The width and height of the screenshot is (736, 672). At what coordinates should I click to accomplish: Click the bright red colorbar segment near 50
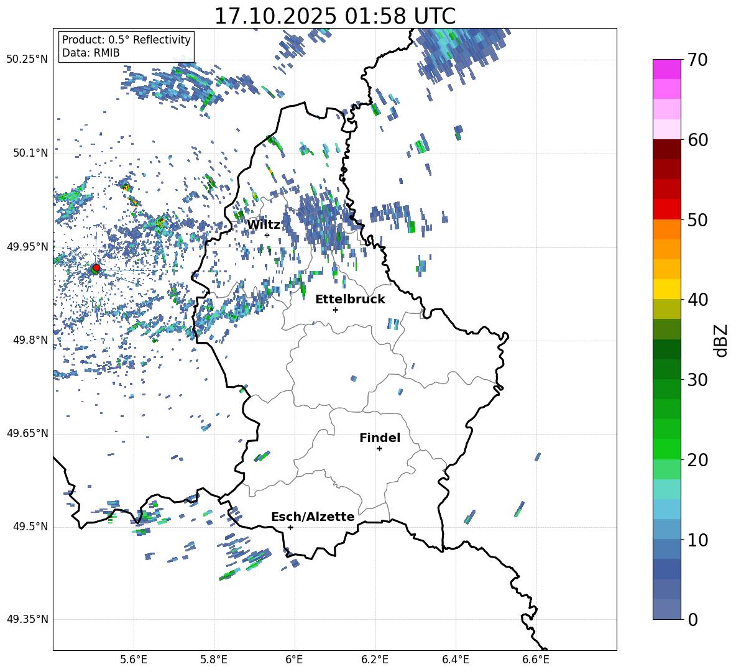667,209
